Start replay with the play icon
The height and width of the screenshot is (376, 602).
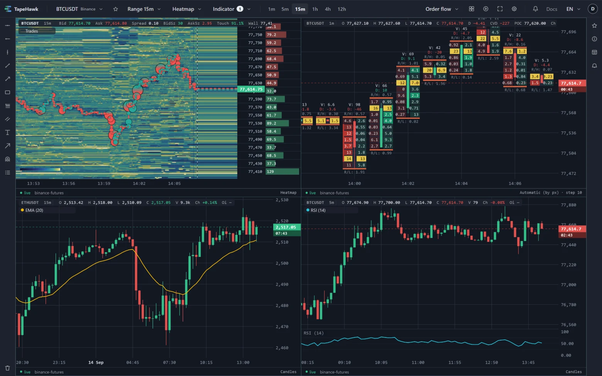485,9
